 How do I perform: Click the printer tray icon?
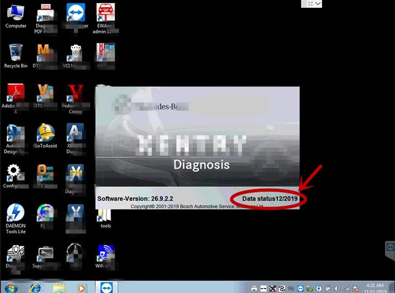coord(254,289)
